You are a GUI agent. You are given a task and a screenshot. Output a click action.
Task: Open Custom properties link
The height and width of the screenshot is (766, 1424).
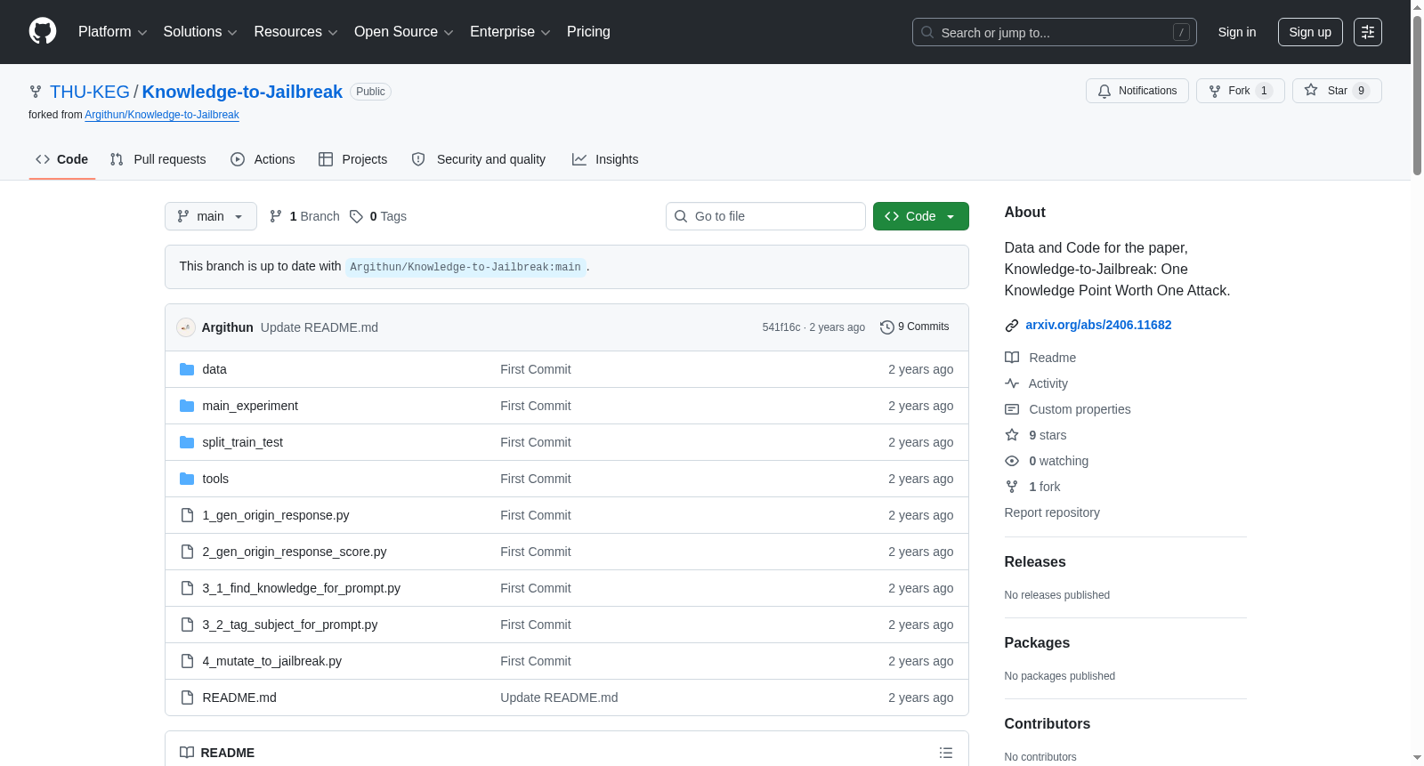1068,409
